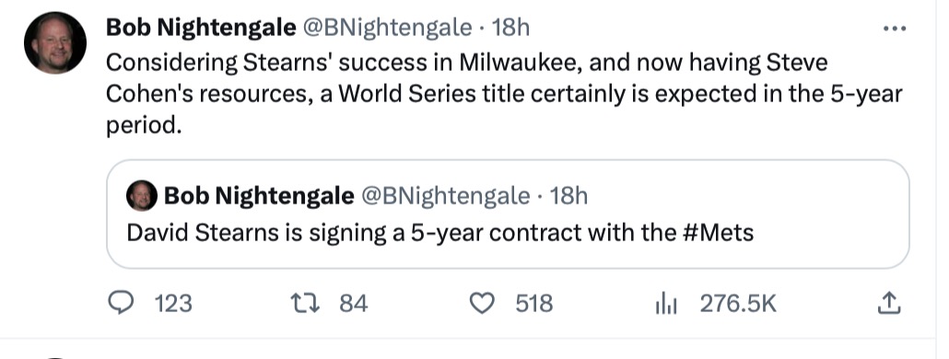
Task: Like the tweet with the heart icon
Action: click(x=483, y=303)
